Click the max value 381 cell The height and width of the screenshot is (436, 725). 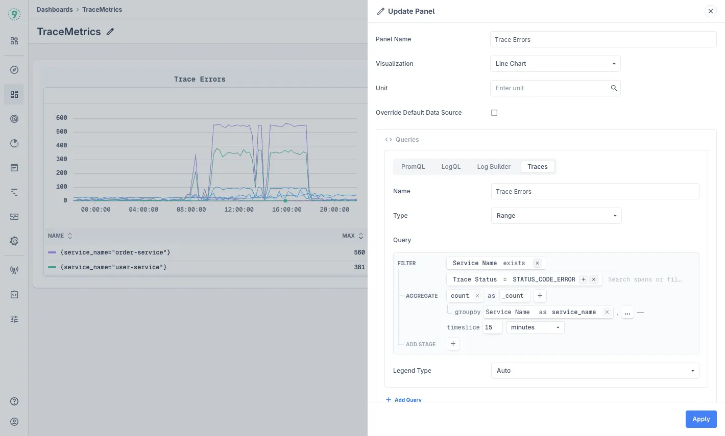click(359, 267)
